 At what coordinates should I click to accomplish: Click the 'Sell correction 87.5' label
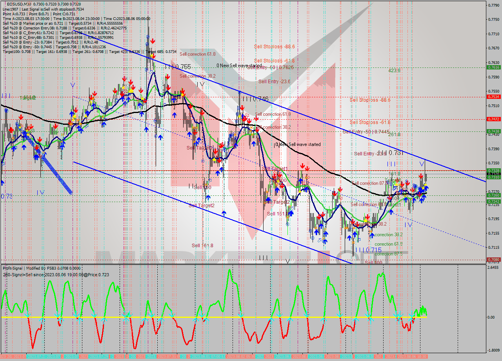click(x=370, y=183)
